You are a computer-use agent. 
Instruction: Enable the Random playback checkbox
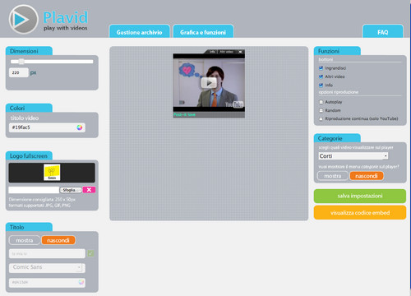click(321, 110)
